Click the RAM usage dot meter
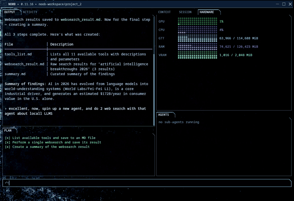 click(197, 47)
